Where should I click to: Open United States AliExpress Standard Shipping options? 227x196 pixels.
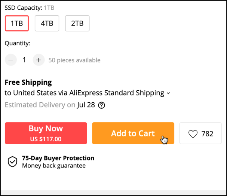tap(85, 93)
